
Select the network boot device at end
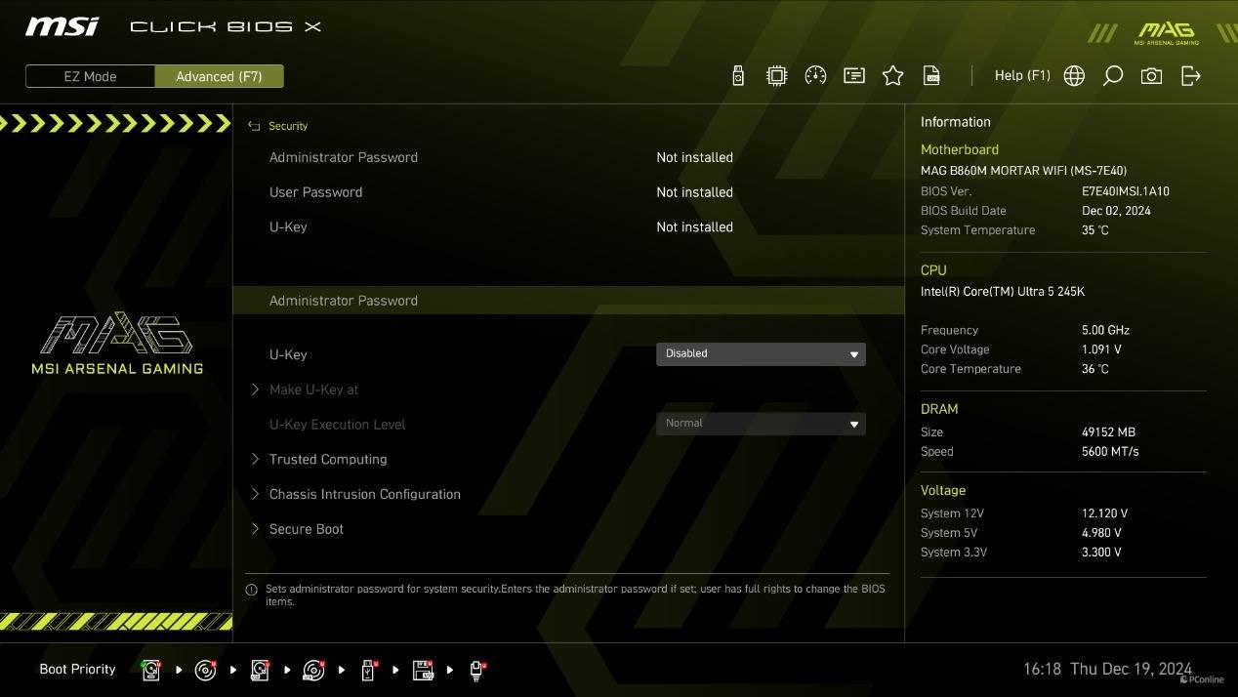476,670
